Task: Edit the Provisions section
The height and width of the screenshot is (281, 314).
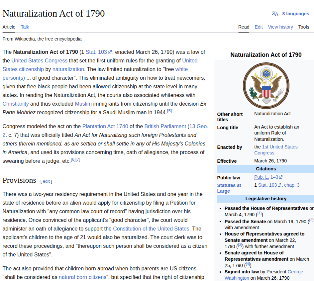Action: coord(46,181)
